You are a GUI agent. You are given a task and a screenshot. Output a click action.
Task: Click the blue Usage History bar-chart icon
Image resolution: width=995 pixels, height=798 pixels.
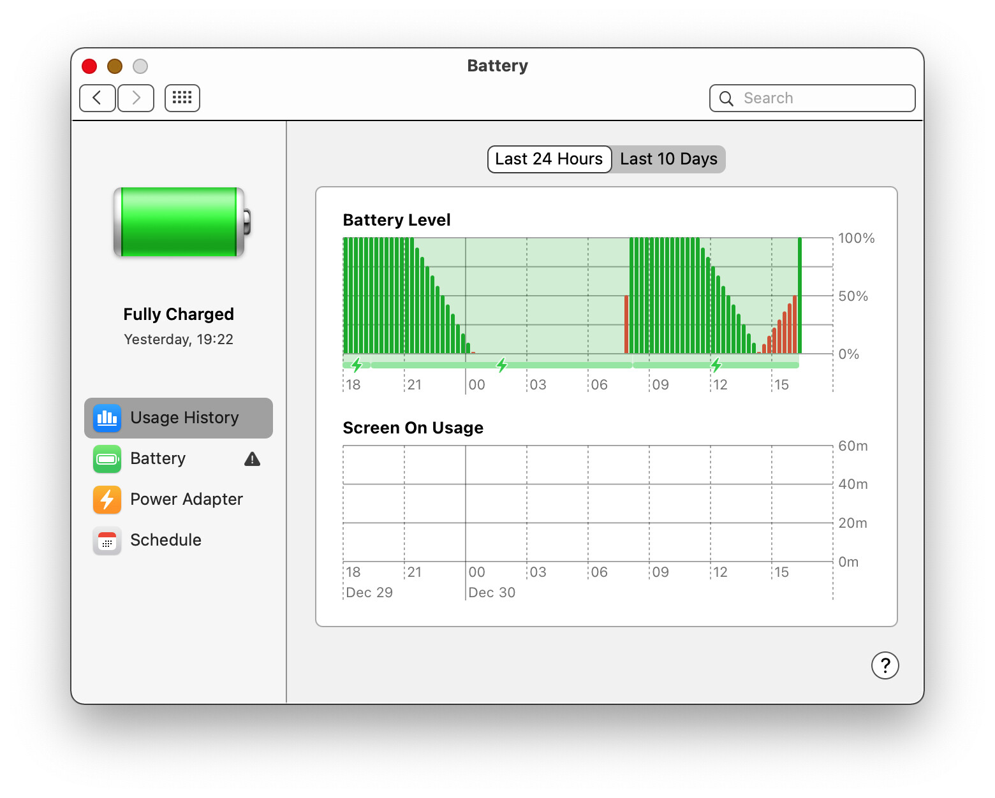coord(107,418)
